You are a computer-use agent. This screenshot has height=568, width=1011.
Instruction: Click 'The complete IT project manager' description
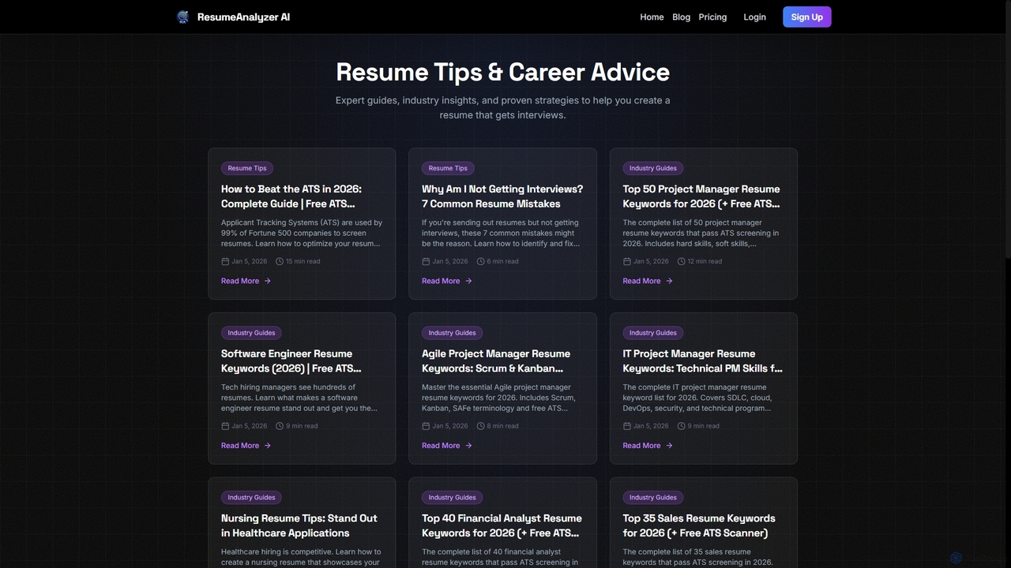pos(697,398)
